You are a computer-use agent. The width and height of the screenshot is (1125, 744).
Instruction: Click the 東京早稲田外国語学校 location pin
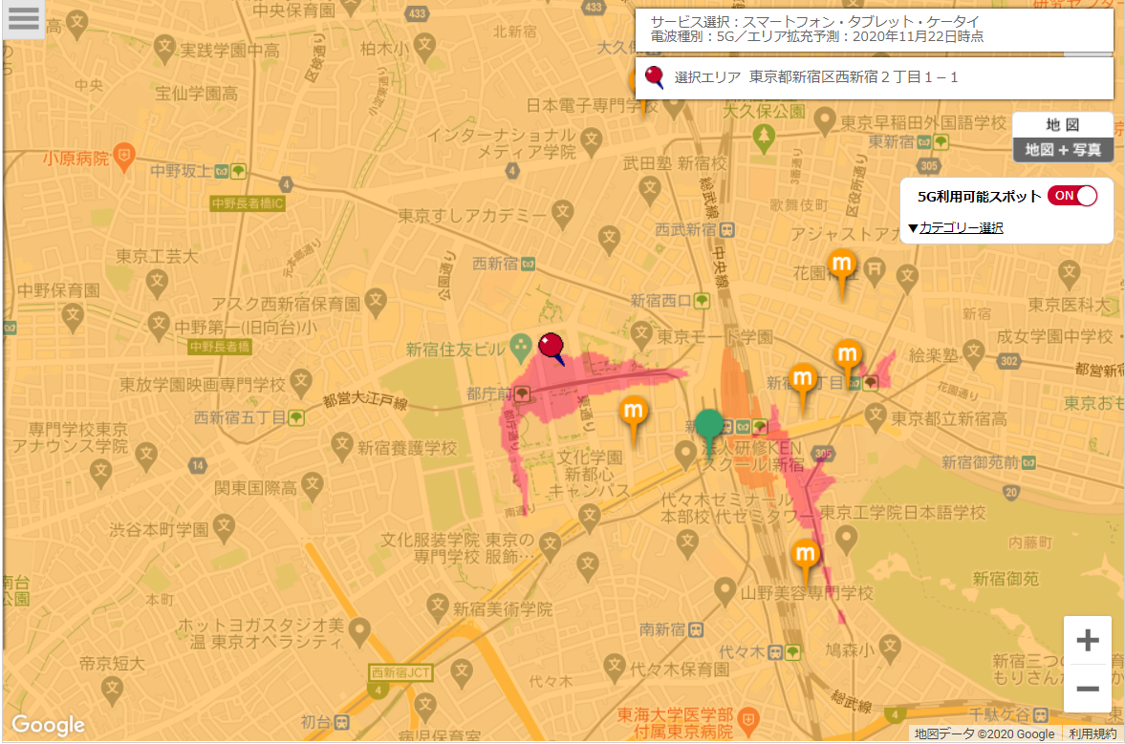824,120
